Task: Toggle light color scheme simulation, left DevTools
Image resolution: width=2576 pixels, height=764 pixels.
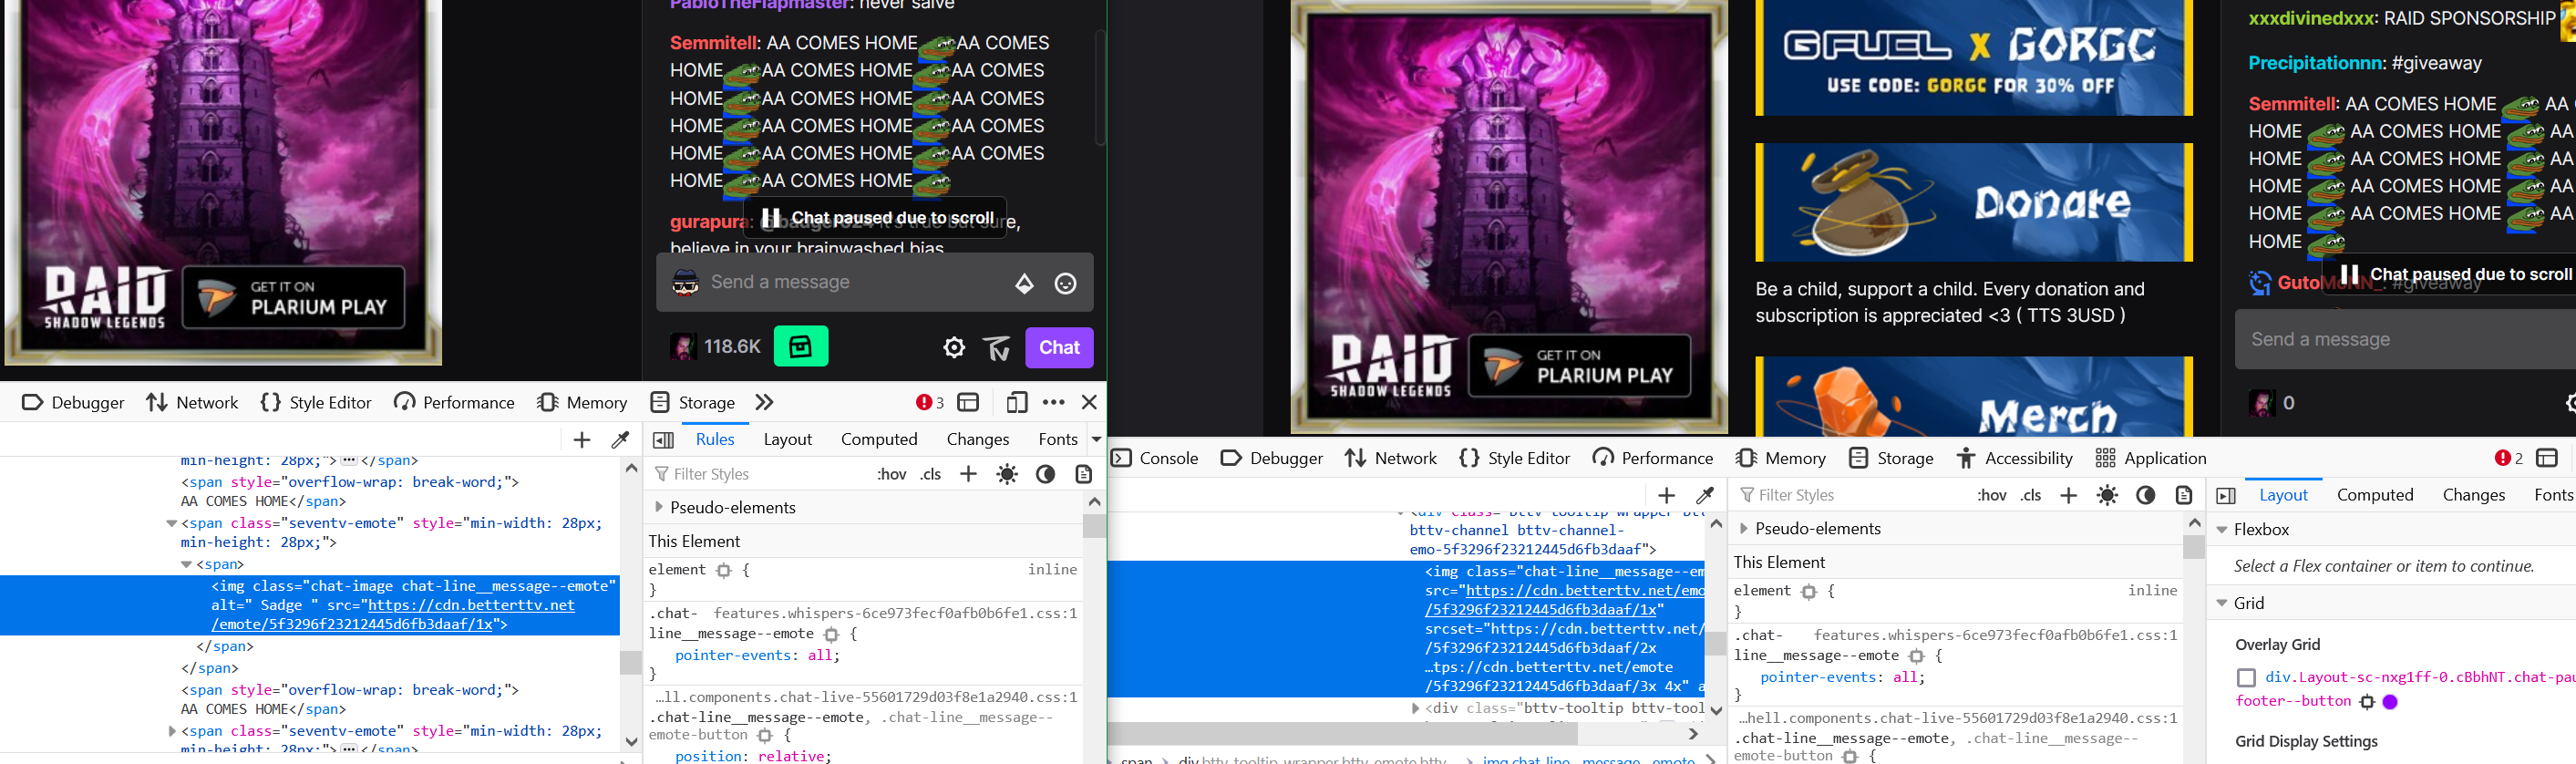Action: click(1007, 474)
